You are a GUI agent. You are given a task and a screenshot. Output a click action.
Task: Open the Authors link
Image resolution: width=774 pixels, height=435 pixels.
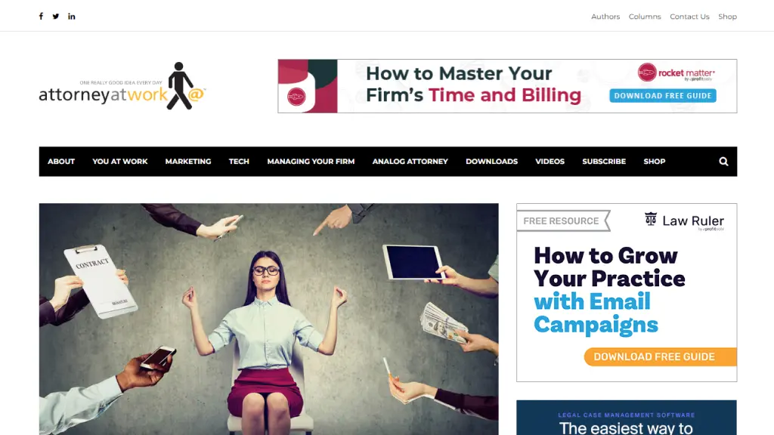[605, 17]
